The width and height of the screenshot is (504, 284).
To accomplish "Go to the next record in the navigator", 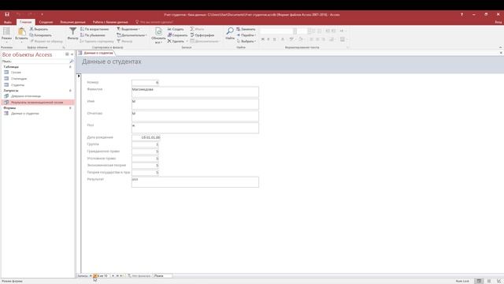I will pyautogui.click(x=113, y=276).
